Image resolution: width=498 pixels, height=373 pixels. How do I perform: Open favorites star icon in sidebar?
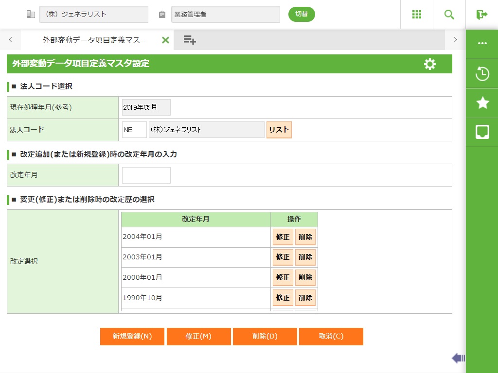point(482,102)
